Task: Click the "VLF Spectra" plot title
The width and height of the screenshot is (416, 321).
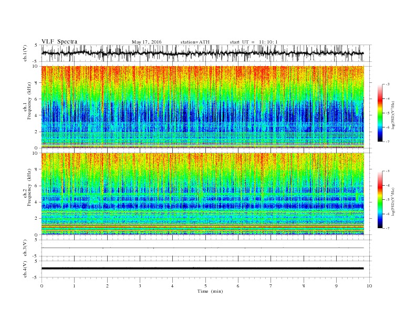Action: (x=59, y=41)
